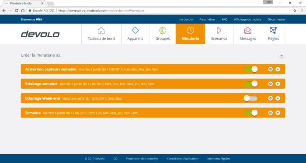This screenshot has height=163, width=306.
Task: Open the Tableau de bord tab
Action: click(101, 34)
